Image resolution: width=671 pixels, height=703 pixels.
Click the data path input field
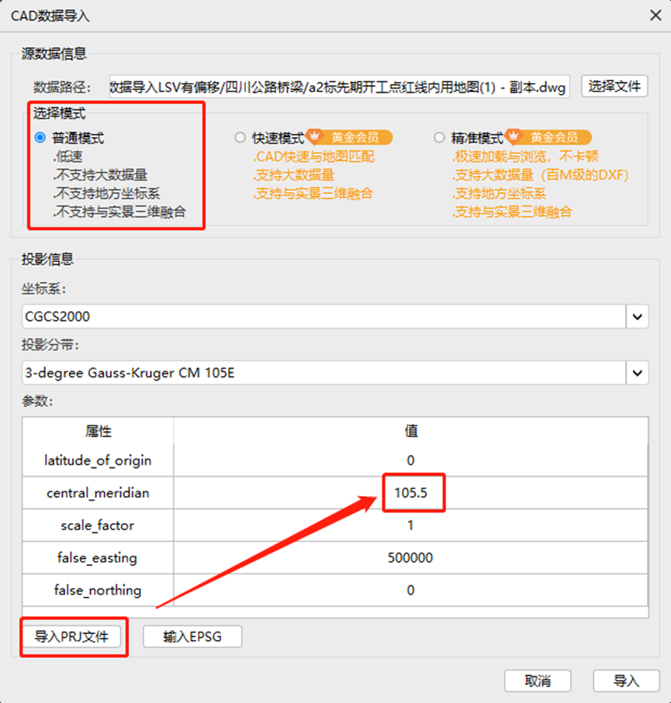[x=337, y=87]
